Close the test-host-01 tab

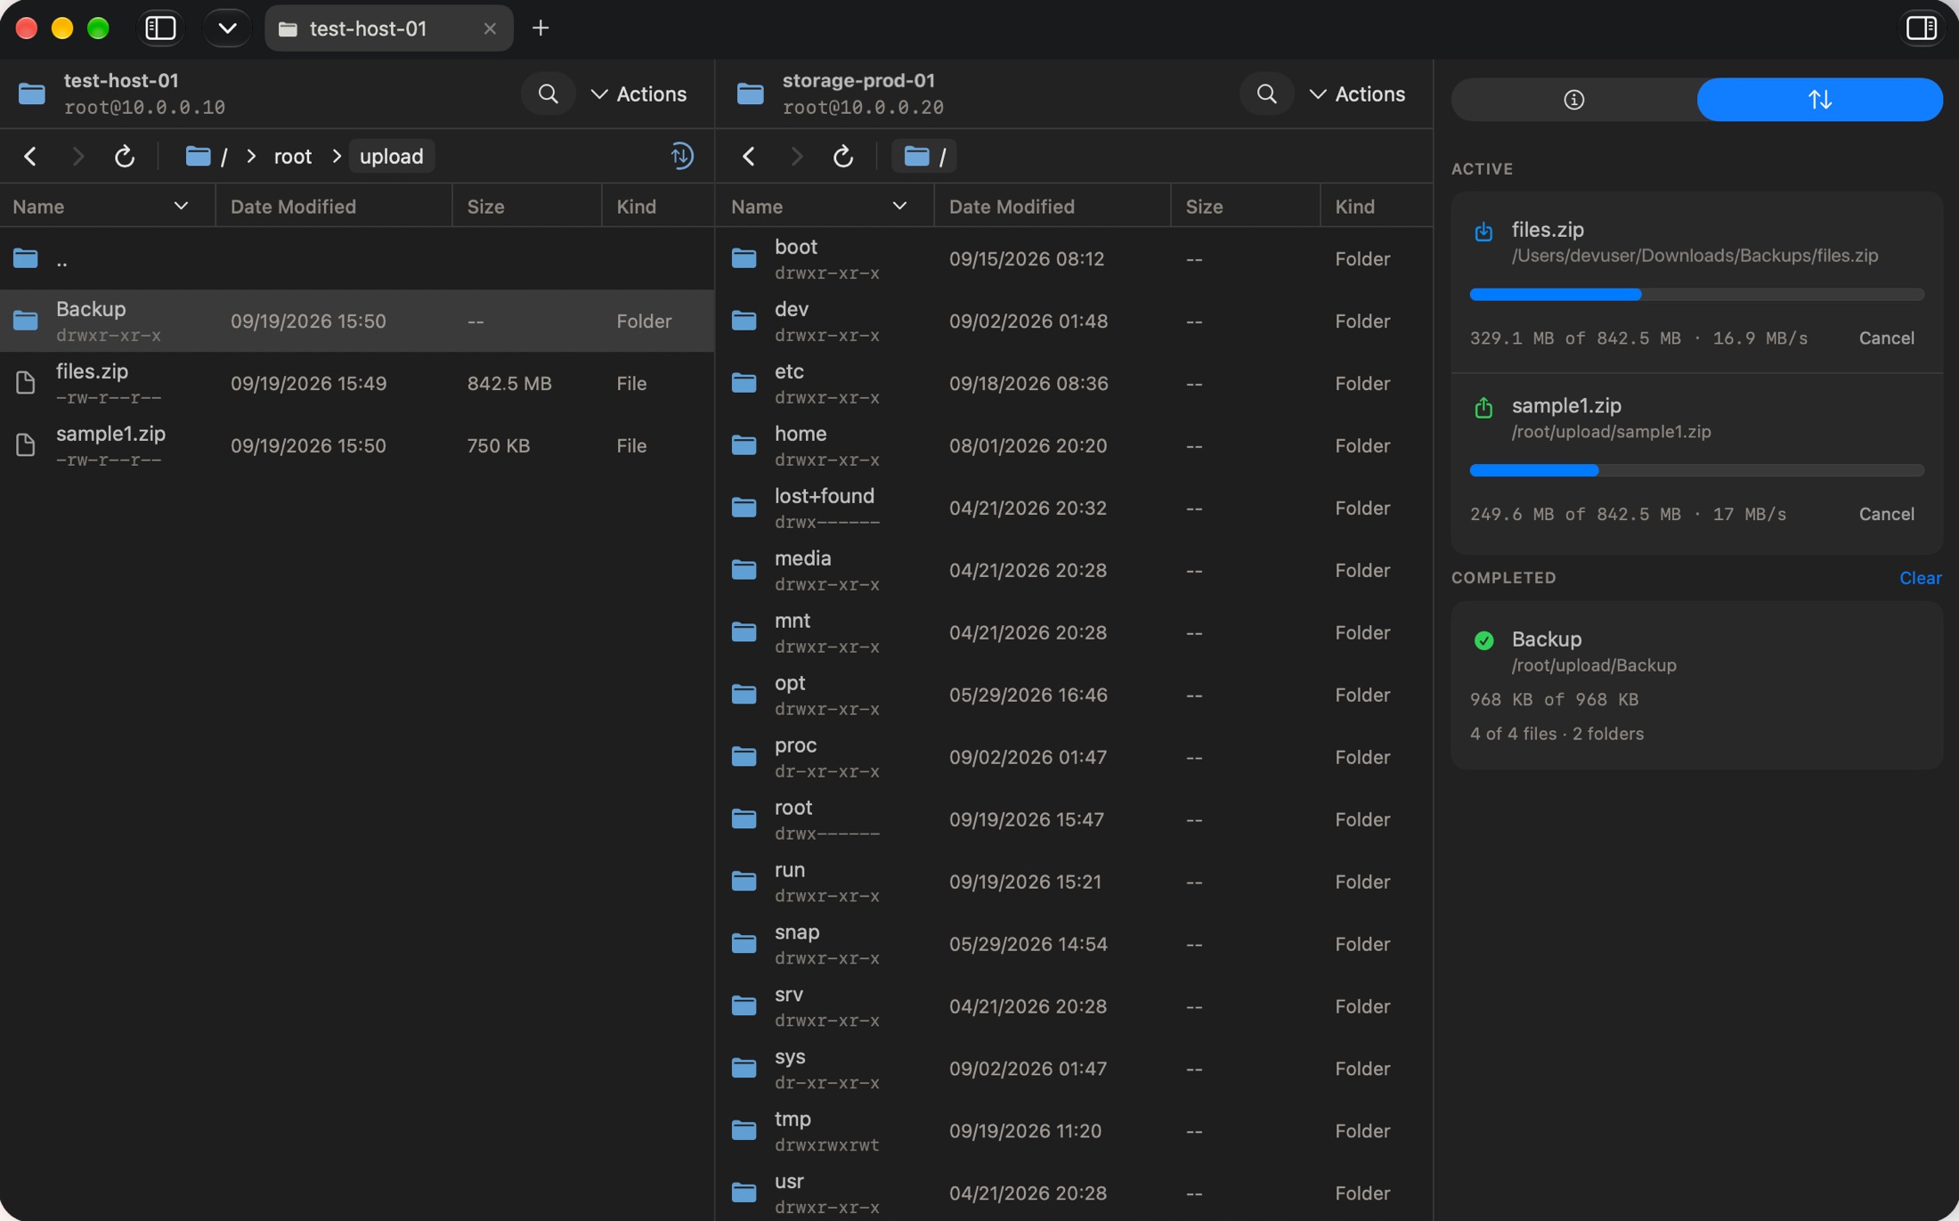point(490,28)
